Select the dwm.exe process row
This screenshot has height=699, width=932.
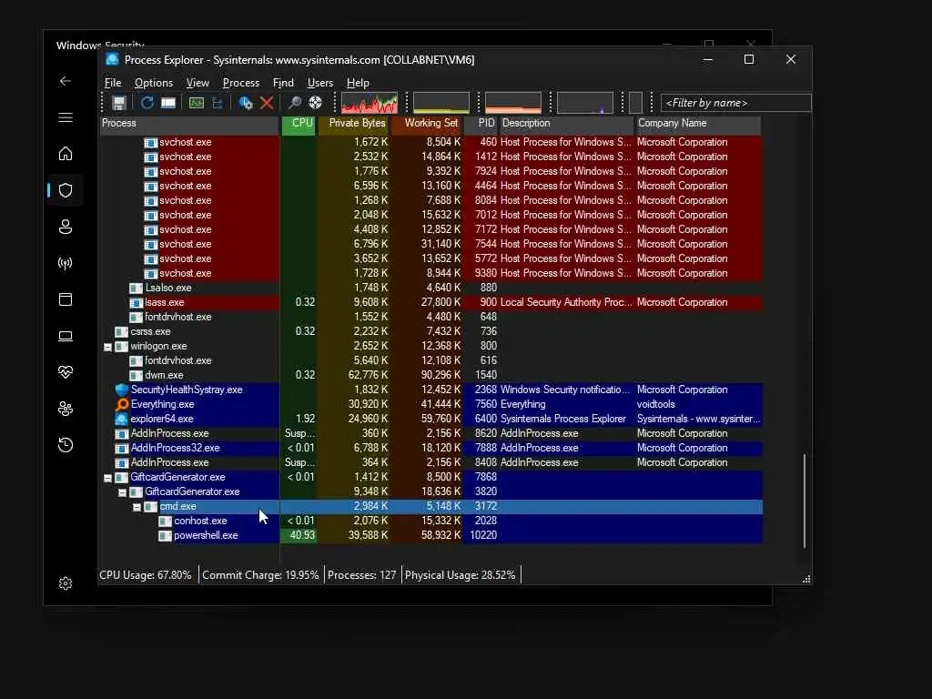[x=431, y=375]
